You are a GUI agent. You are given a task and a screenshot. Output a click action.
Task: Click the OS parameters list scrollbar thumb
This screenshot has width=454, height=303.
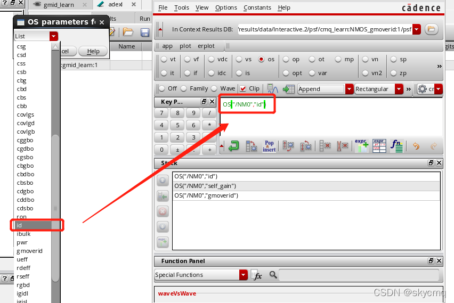tap(55, 208)
